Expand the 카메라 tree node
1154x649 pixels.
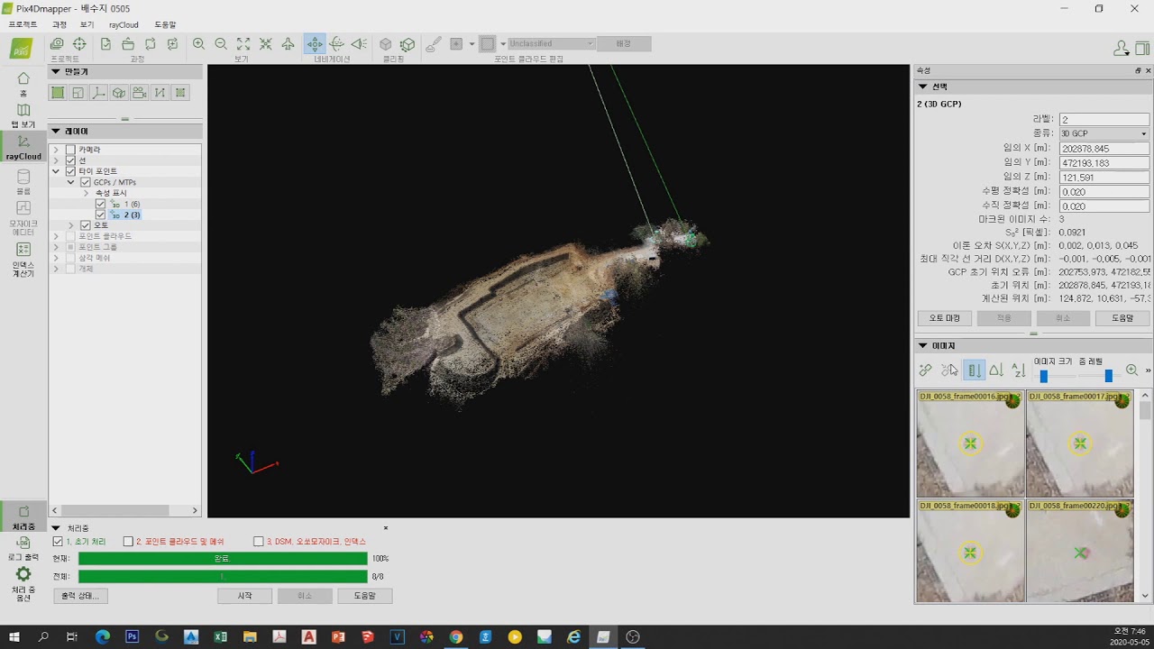(56, 150)
